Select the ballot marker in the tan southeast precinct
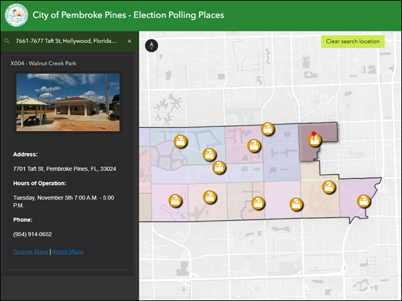 click(328, 187)
